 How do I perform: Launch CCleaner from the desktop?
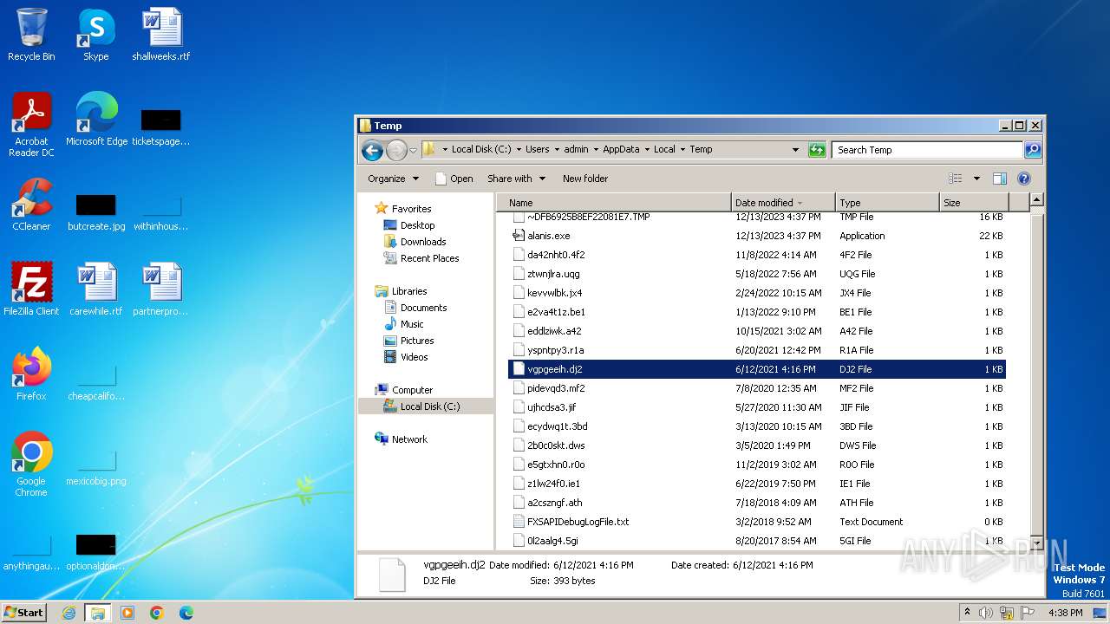coord(31,205)
